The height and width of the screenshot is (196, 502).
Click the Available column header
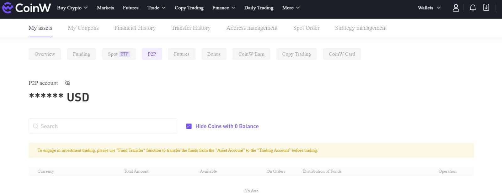pyautogui.click(x=208, y=171)
